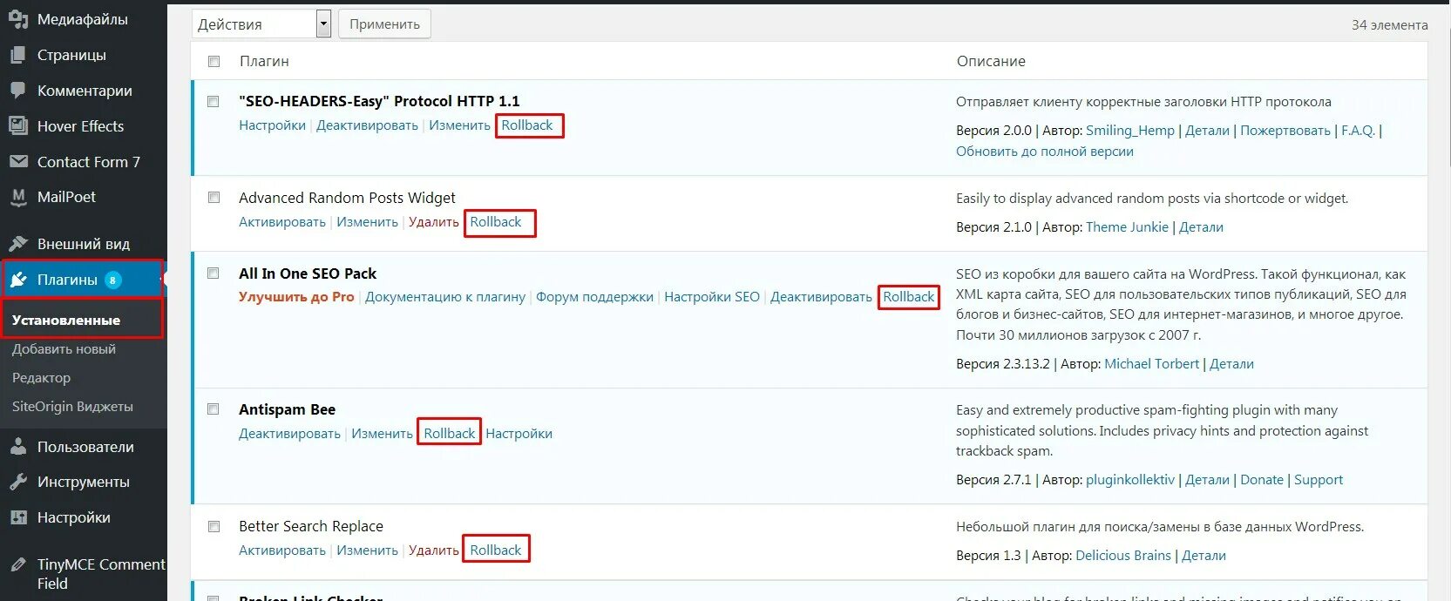Open Theme Junkie author link
Viewport: 1451px width, 601px height.
[1127, 227]
